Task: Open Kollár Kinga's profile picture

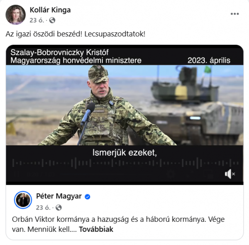Action: pos(16,15)
